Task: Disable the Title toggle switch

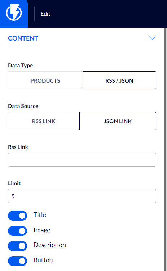Action: click(18, 216)
